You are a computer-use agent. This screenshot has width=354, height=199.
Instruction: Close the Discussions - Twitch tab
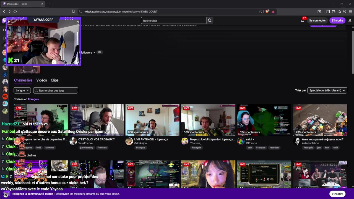pos(42,4)
